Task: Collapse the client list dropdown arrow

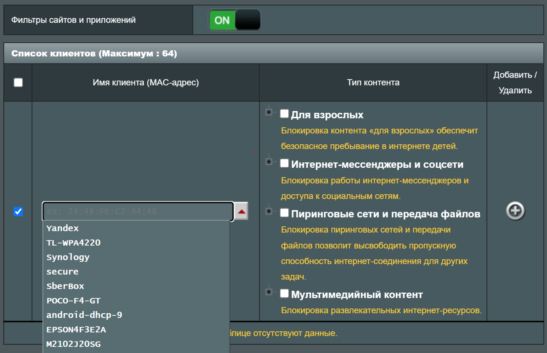Action: pyautogui.click(x=241, y=211)
